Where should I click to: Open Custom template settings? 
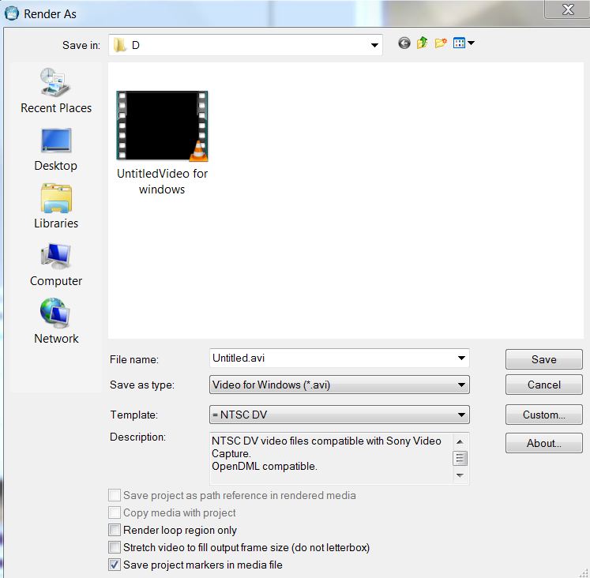tap(543, 415)
